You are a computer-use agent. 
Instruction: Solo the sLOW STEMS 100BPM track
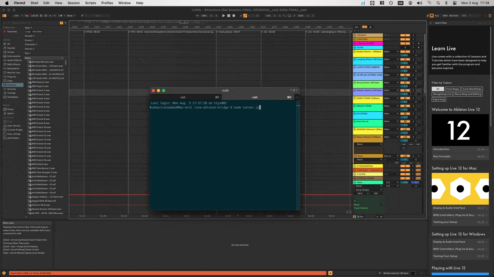click(x=413, y=67)
